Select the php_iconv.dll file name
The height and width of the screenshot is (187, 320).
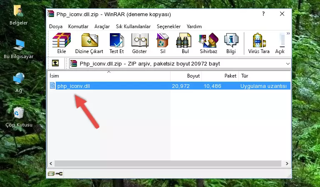[x=74, y=86]
